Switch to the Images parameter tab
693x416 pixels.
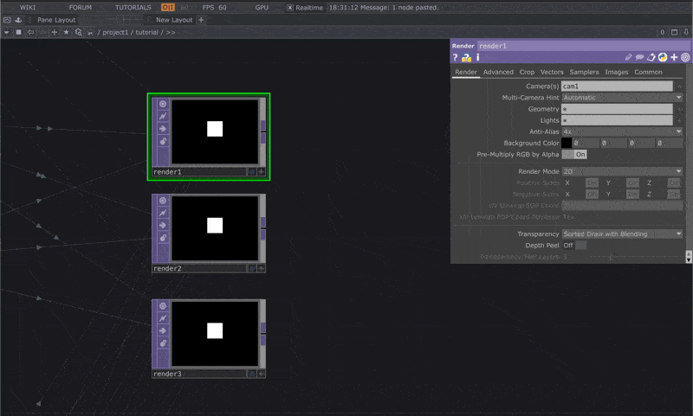(617, 72)
